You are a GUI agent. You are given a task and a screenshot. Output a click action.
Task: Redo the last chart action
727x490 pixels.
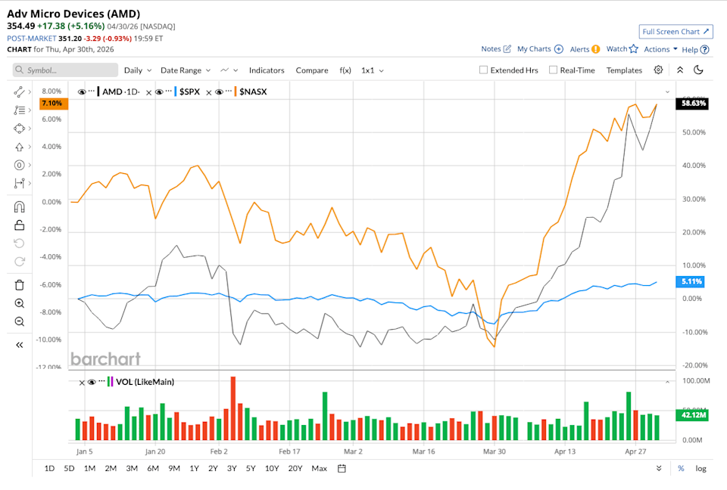tap(19, 262)
